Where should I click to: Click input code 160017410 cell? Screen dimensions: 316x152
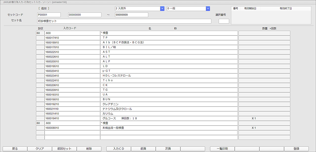click(x=72, y=38)
